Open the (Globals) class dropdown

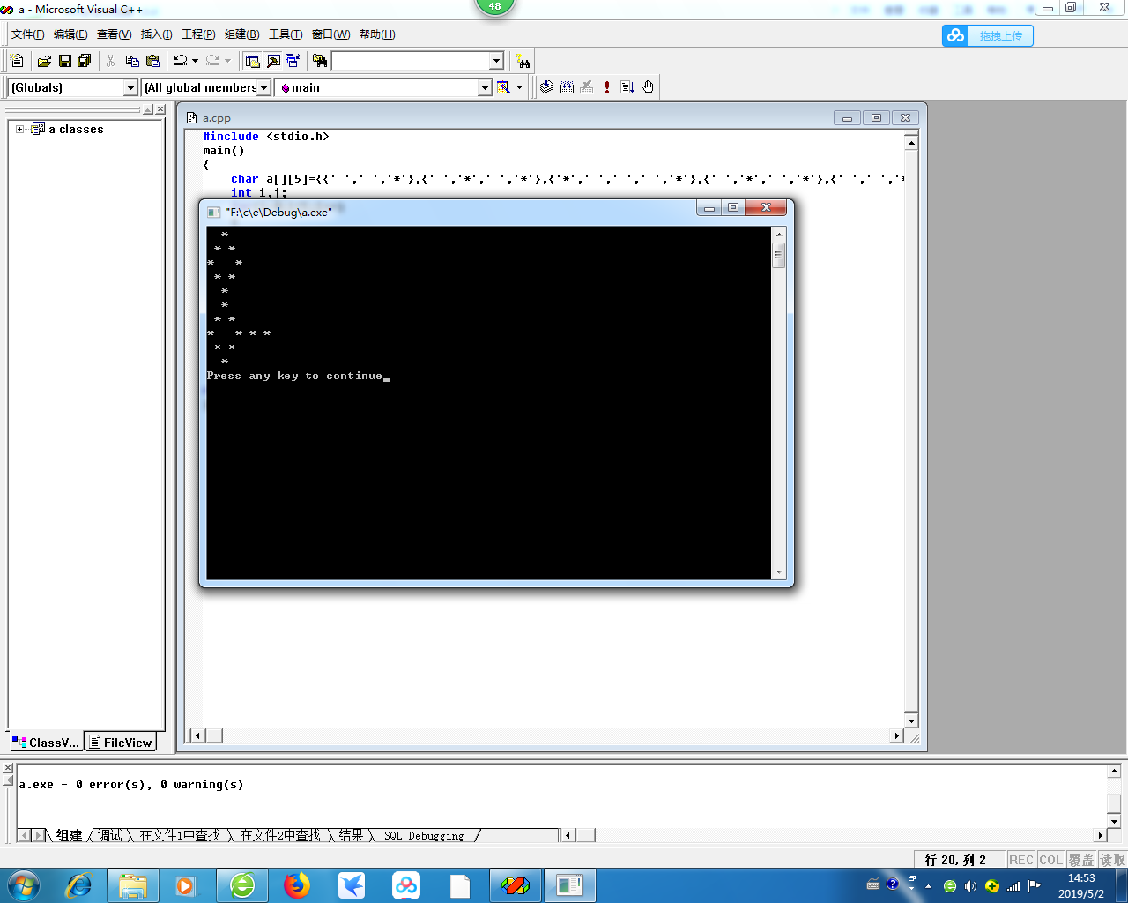130,87
